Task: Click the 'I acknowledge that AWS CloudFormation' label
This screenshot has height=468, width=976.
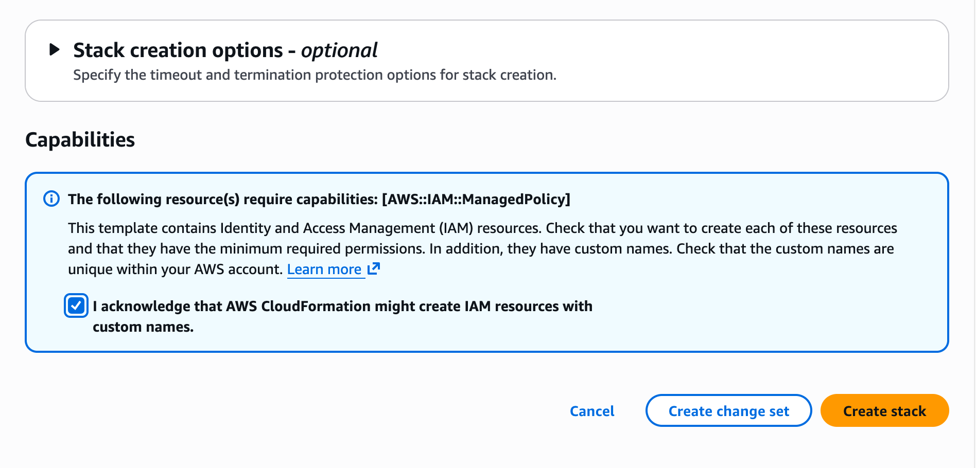Action: click(x=342, y=316)
